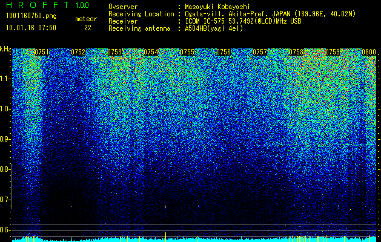Click the faint horizontal signal line near 0.88 kHz
The image size is (381, 242).
[x=328, y=145]
